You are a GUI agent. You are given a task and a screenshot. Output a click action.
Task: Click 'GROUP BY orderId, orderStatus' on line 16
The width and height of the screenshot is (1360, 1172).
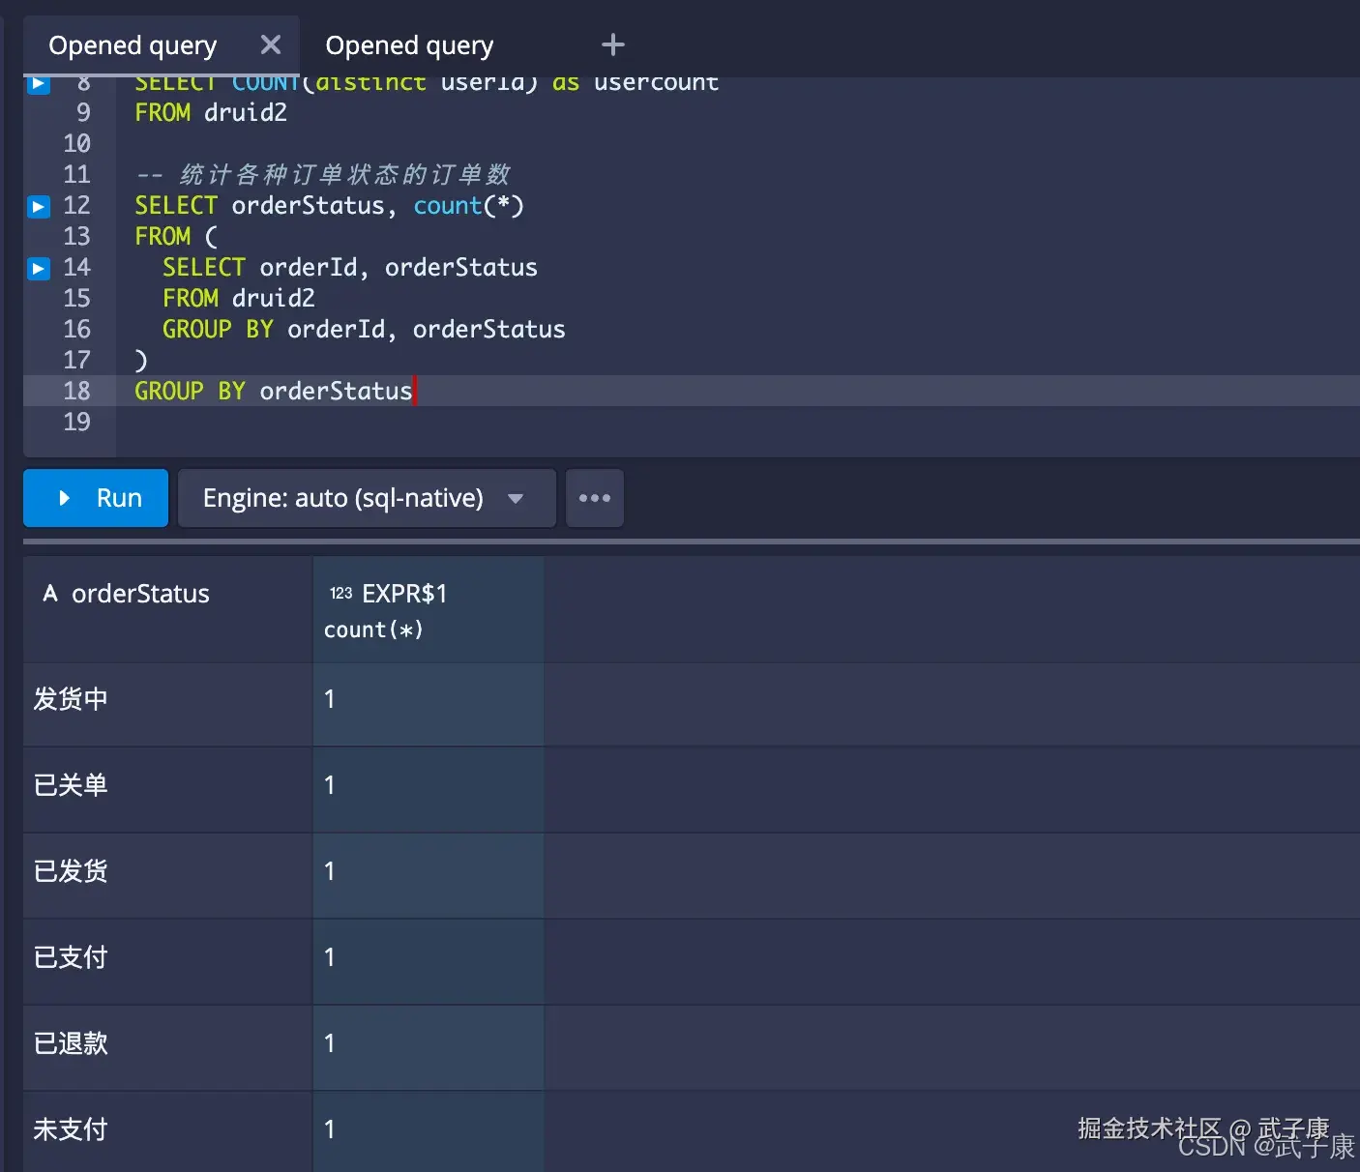(x=364, y=330)
